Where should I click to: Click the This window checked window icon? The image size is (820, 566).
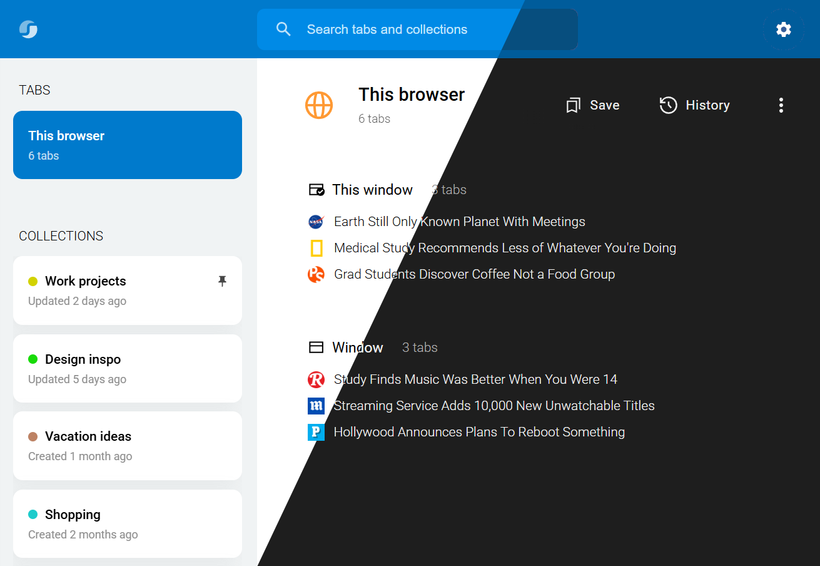point(316,190)
